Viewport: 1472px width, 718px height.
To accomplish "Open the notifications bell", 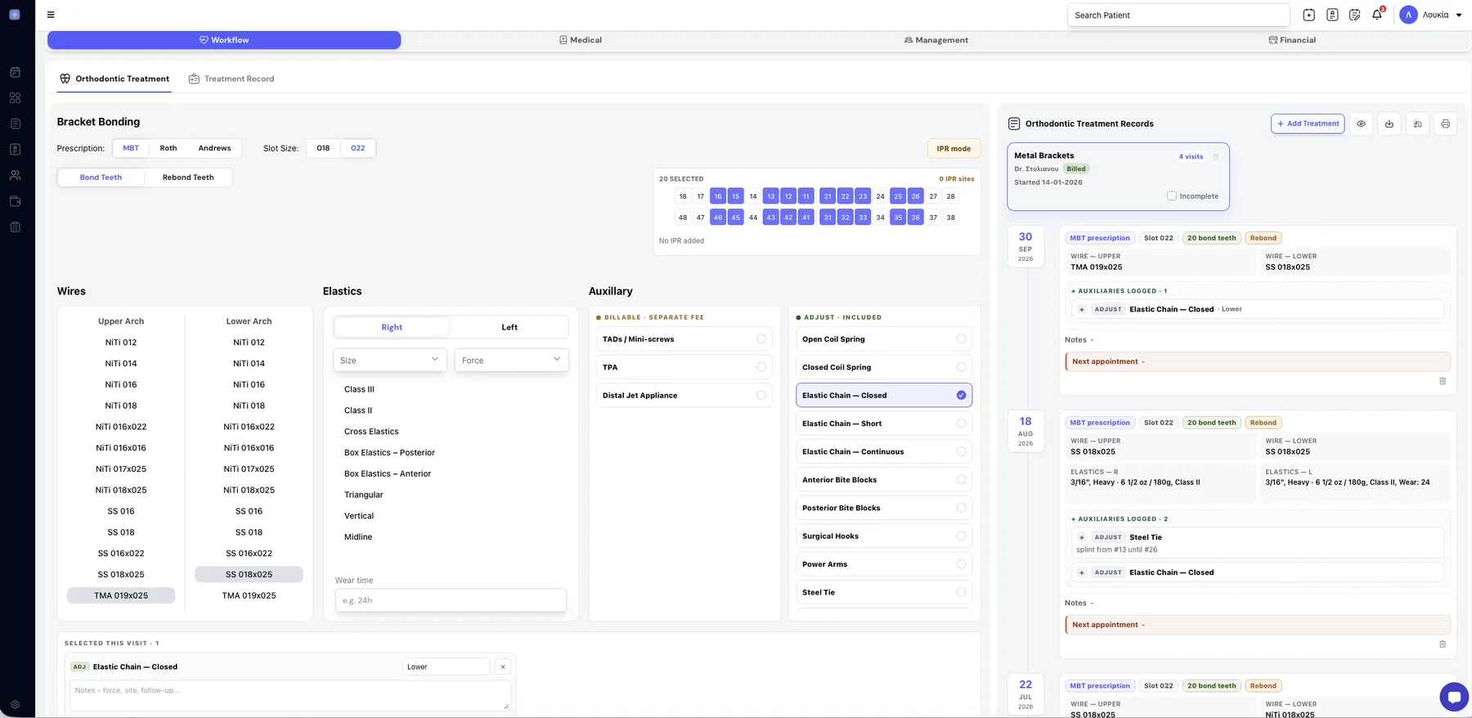I will coord(1377,15).
